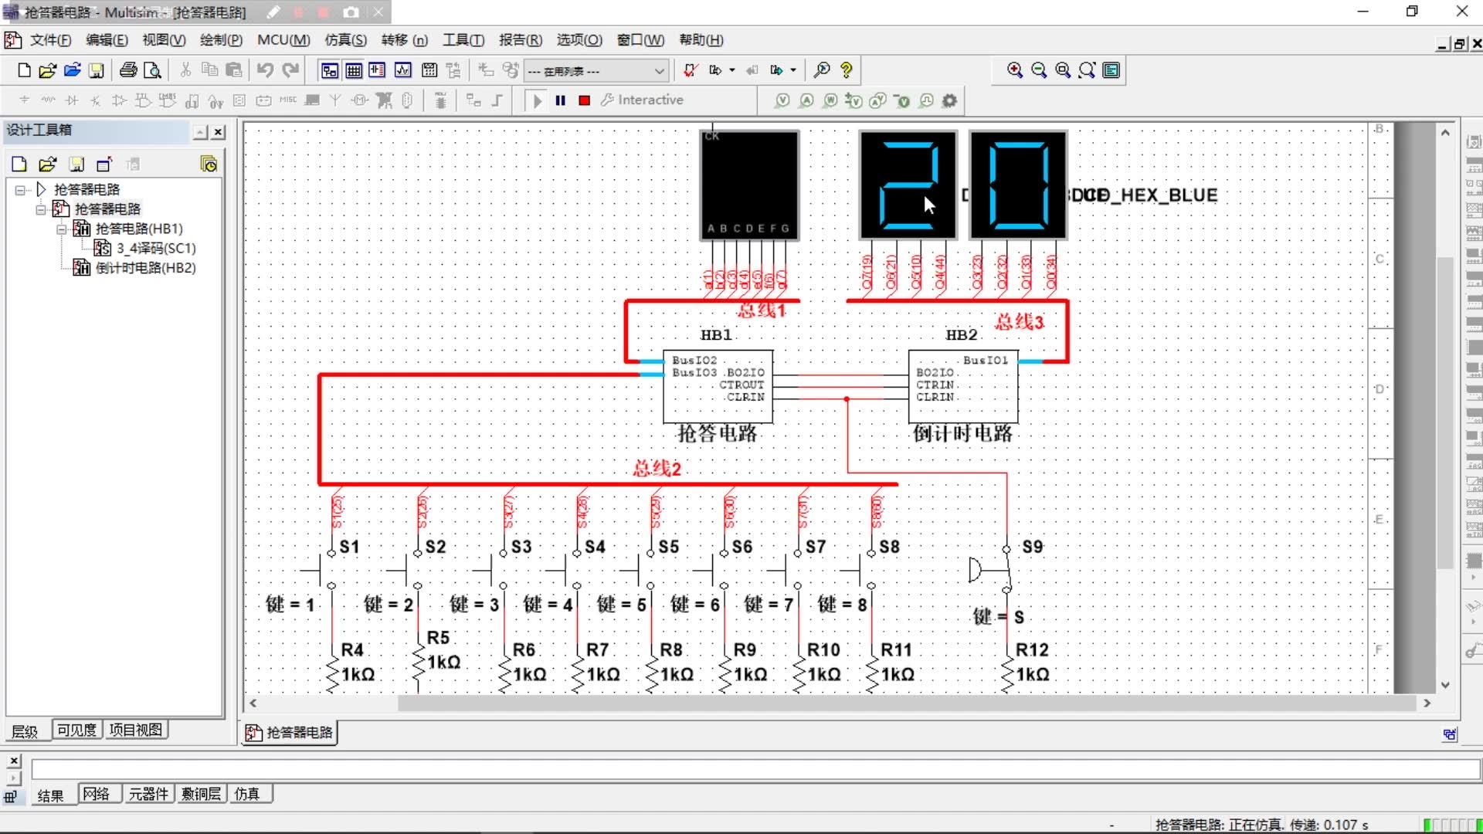Open the Place TTL component icon
The image size is (1483, 834).
click(142, 100)
